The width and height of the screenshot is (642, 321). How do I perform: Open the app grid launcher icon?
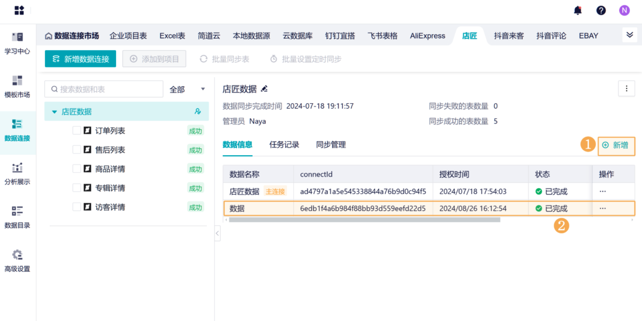click(x=19, y=10)
